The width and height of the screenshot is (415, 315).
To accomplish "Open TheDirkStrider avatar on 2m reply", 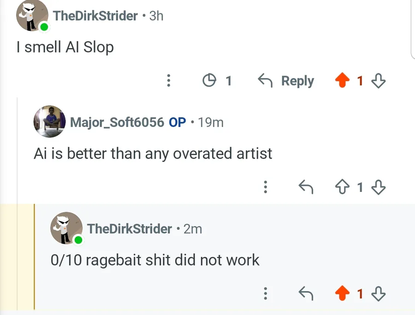I will point(66,228).
